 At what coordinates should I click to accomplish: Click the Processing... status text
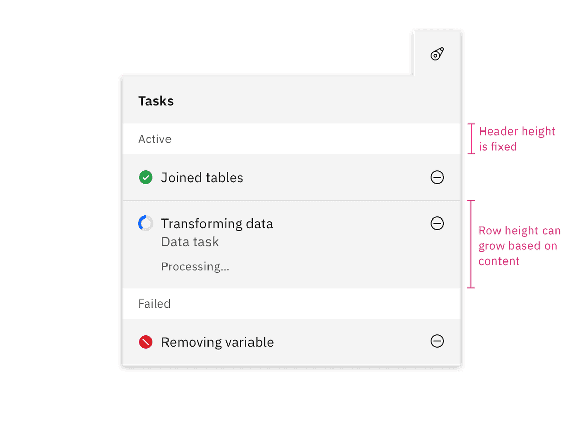click(x=195, y=266)
